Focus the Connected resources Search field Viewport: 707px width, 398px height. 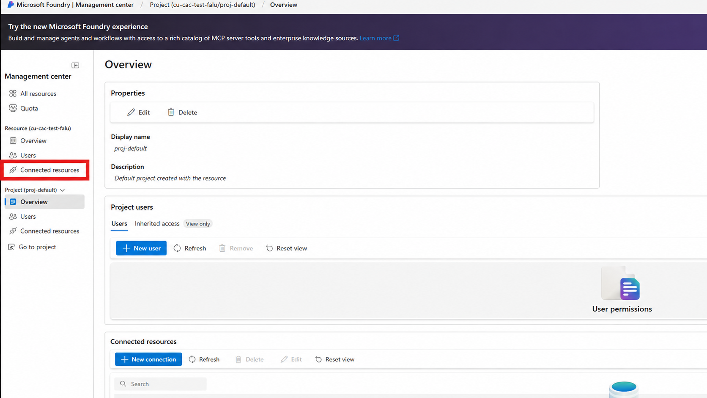click(x=160, y=384)
